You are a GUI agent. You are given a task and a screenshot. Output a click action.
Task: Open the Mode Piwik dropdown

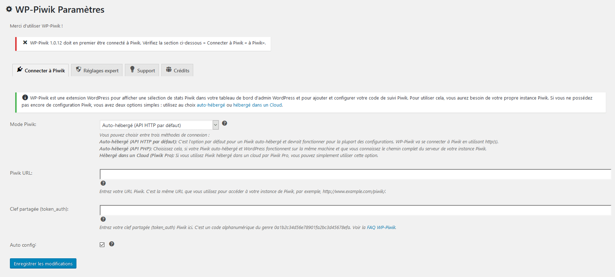tap(159, 125)
